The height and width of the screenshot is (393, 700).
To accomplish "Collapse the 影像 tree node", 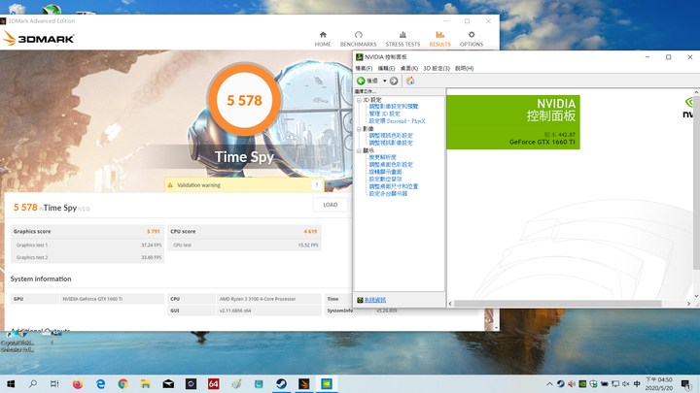I will (359, 129).
